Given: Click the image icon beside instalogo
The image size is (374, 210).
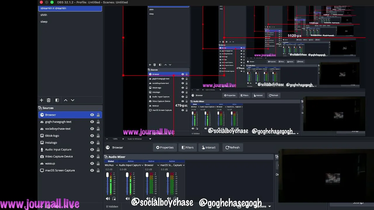Looking at the screenshot, I should (x=42, y=143).
